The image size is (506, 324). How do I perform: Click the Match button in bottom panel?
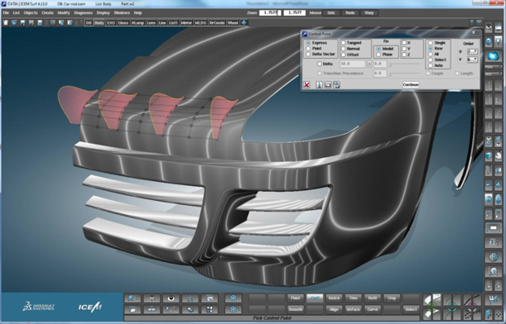tap(334, 298)
